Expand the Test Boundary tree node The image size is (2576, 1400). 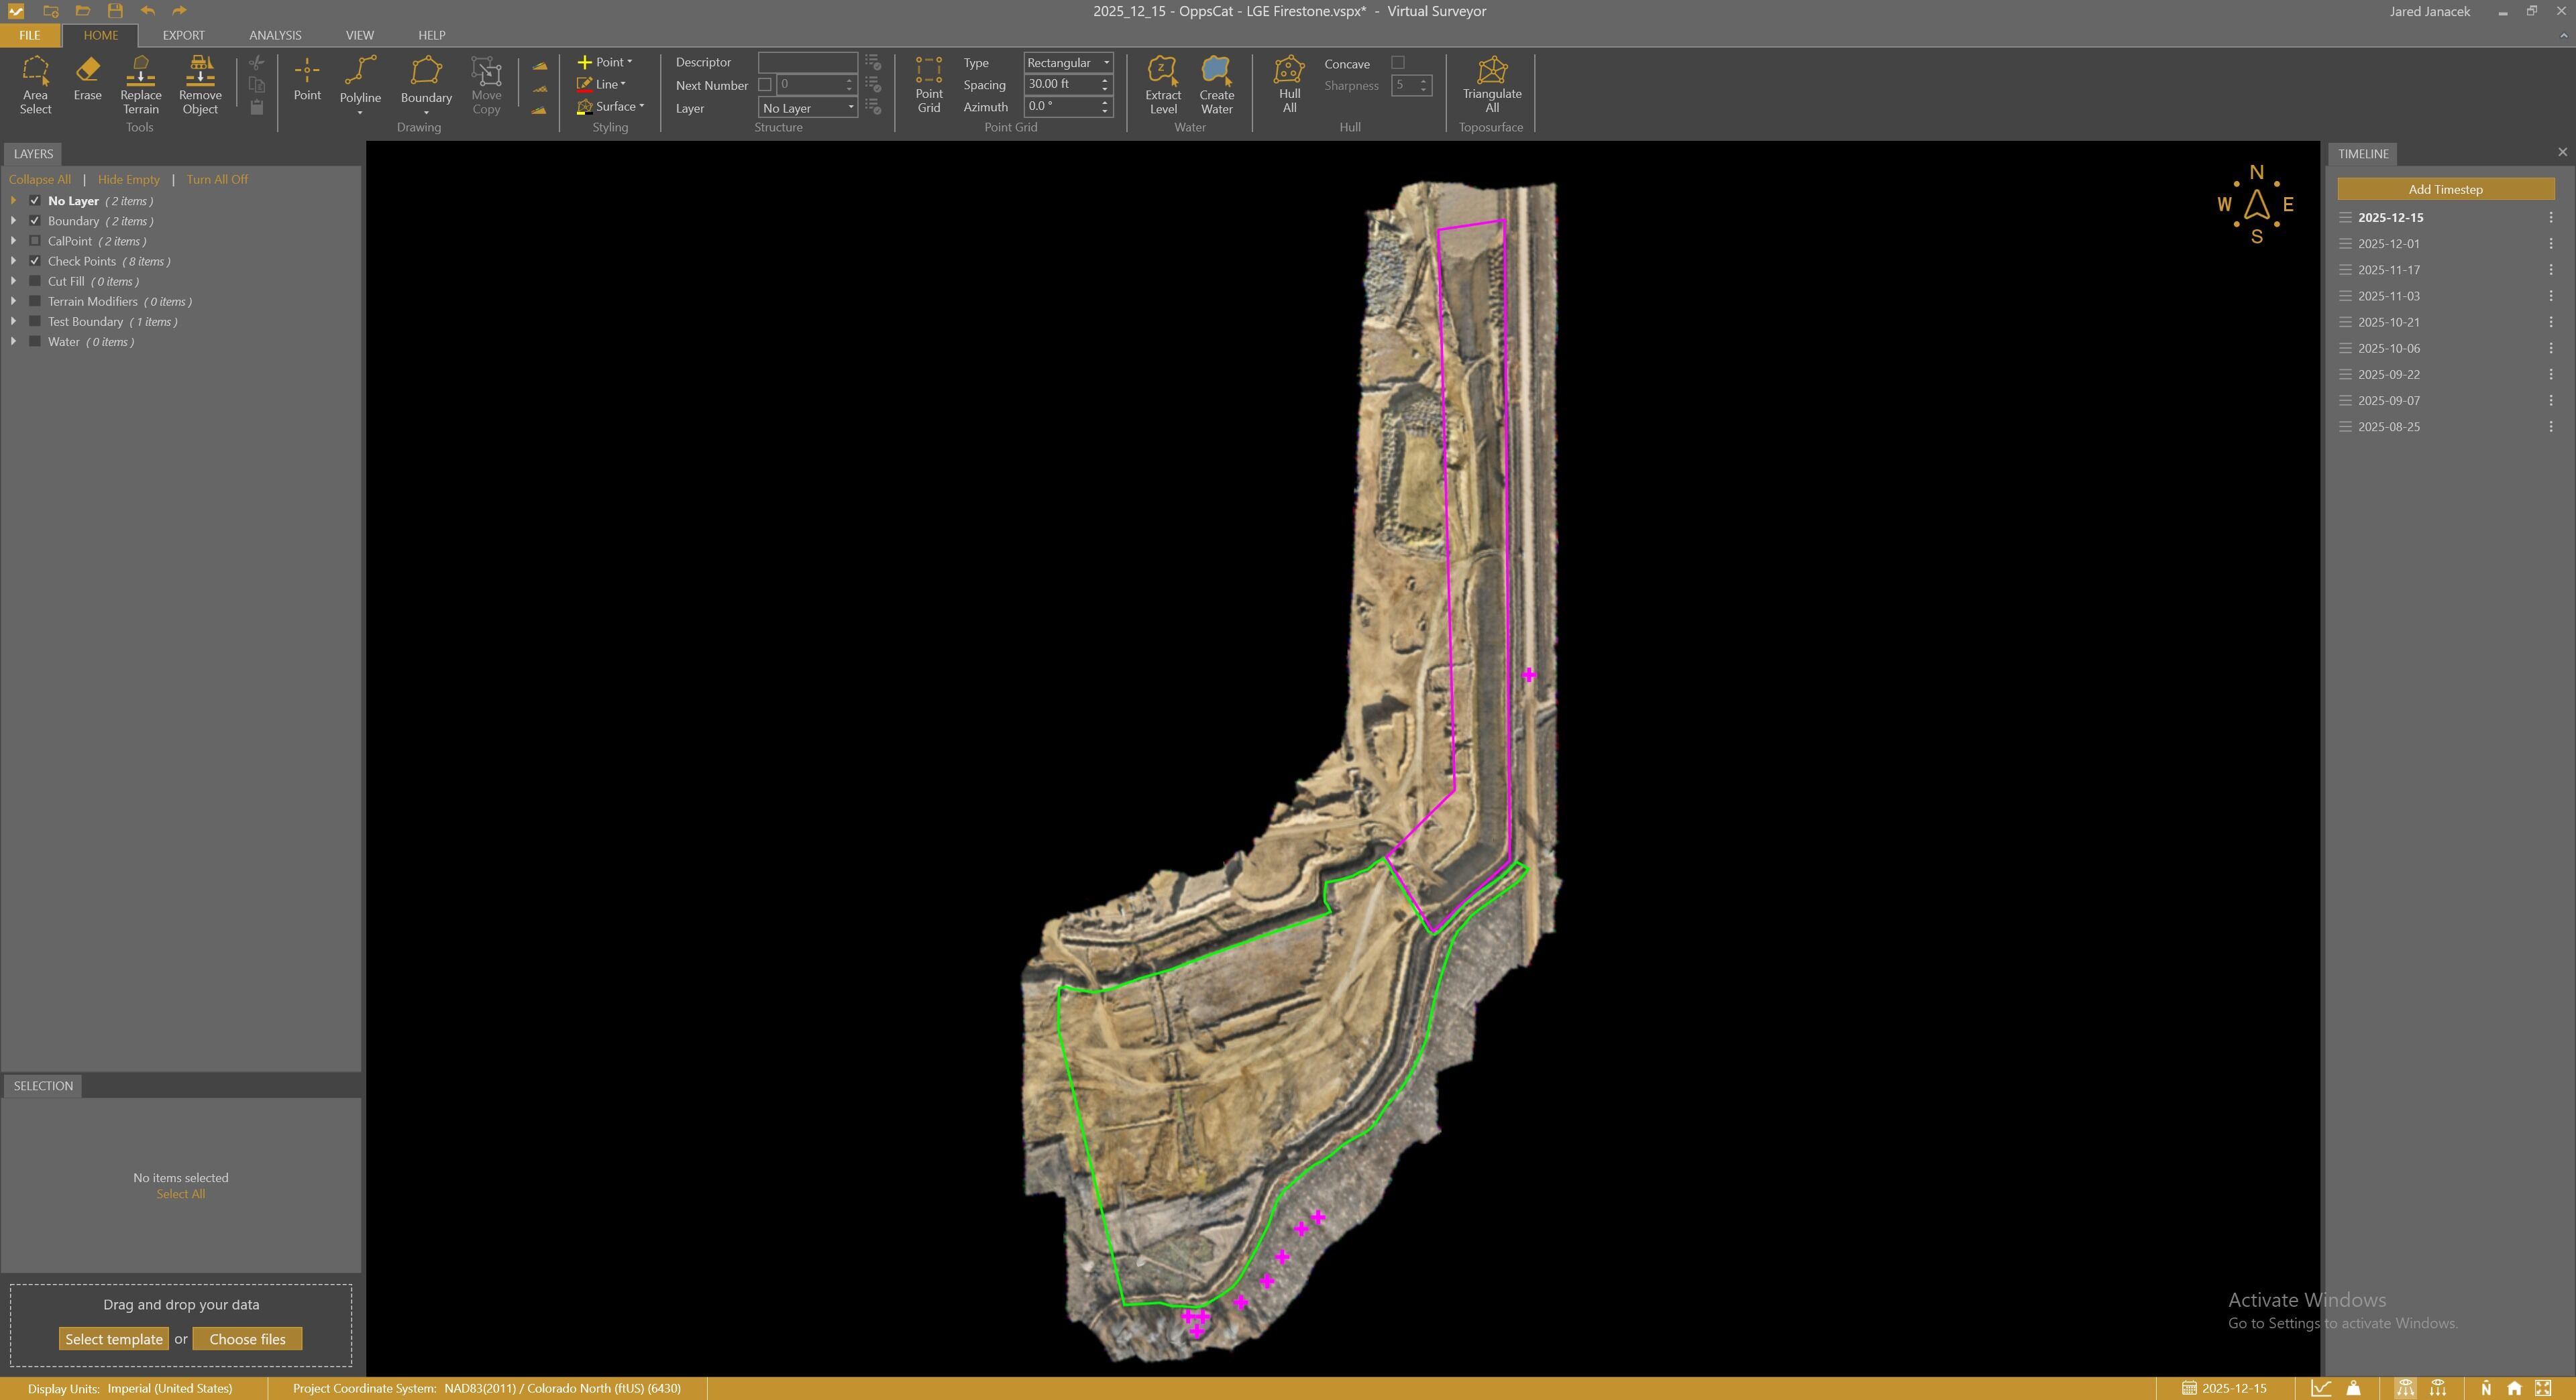point(13,320)
